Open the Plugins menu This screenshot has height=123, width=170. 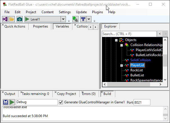tap(97, 12)
